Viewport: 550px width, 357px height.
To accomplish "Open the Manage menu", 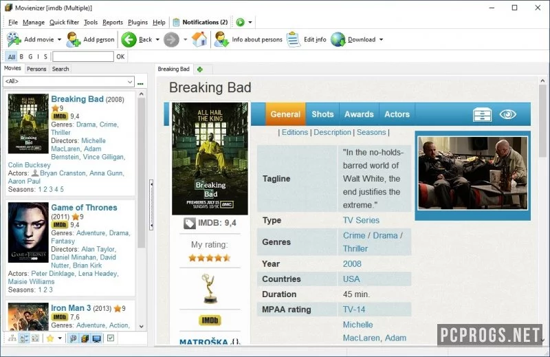I will (34, 22).
